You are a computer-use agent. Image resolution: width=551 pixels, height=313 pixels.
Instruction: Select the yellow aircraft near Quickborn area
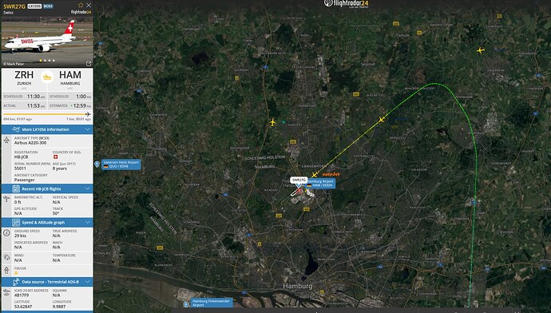272,122
